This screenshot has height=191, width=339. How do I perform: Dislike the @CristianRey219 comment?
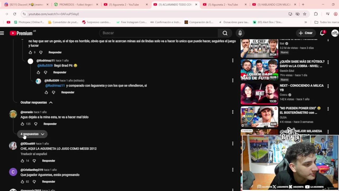[34, 182]
